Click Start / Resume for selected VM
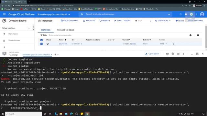 click(x=122, y=21)
